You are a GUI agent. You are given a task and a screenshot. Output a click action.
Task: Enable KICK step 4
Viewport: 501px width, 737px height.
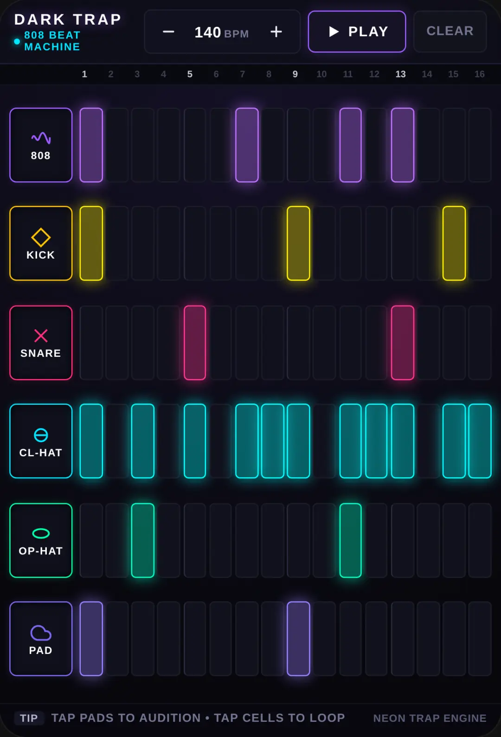coord(168,243)
